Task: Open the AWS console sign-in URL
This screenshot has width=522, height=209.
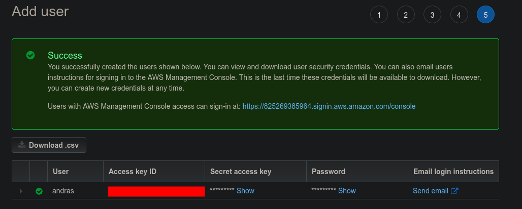Action: [329, 106]
